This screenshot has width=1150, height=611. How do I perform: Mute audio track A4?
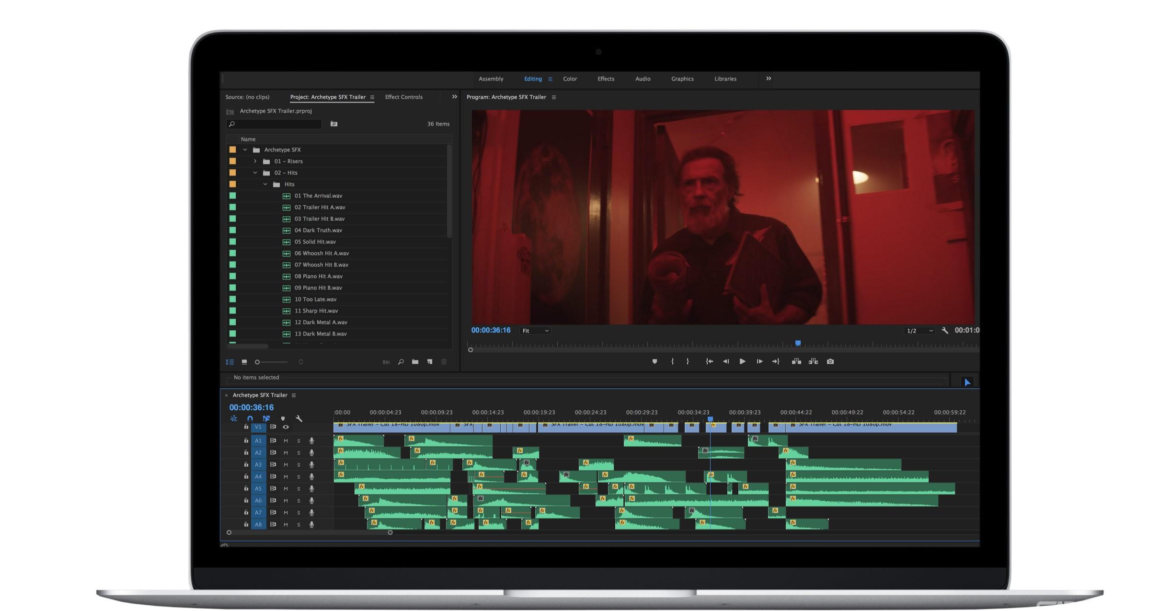286,477
